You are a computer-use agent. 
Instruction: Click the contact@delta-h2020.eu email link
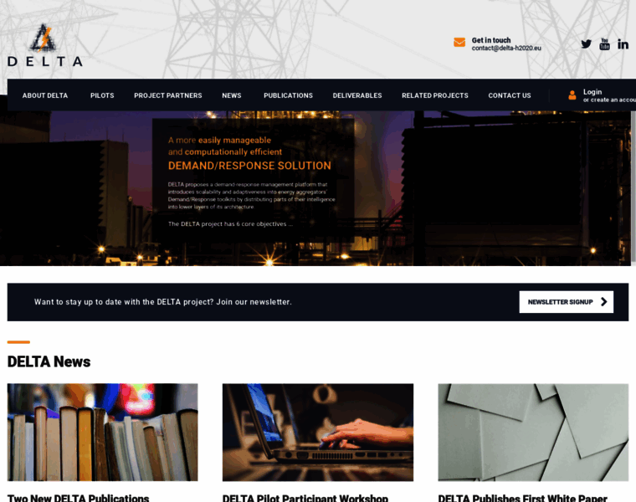(x=506, y=48)
